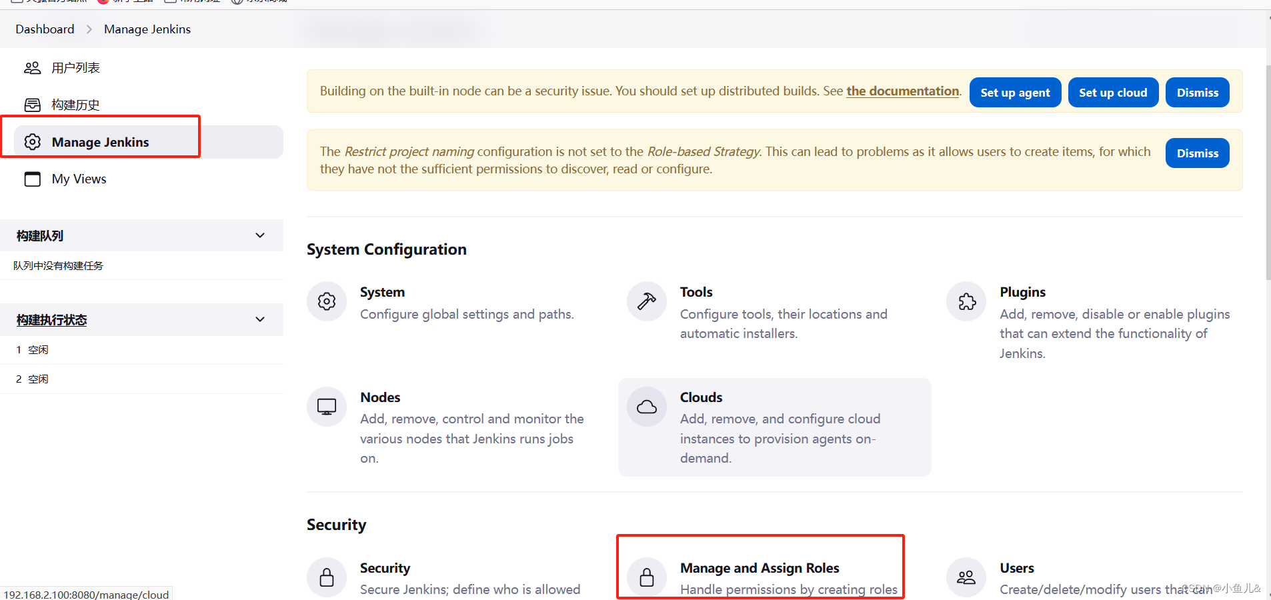
Task: Click the Set up agent button
Action: (x=1015, y=93)
